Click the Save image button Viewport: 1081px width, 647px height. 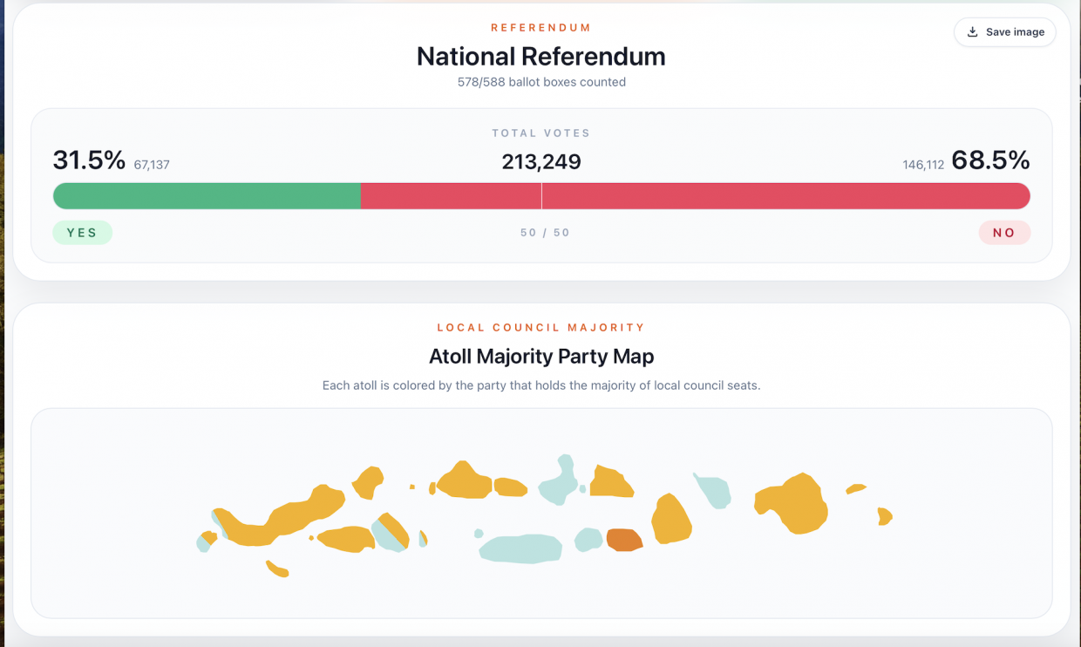(1004, 32)
